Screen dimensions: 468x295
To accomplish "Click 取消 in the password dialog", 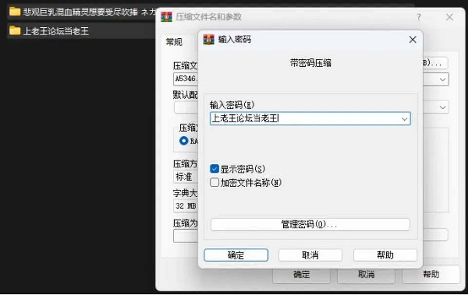I will [x=310, y=255].
